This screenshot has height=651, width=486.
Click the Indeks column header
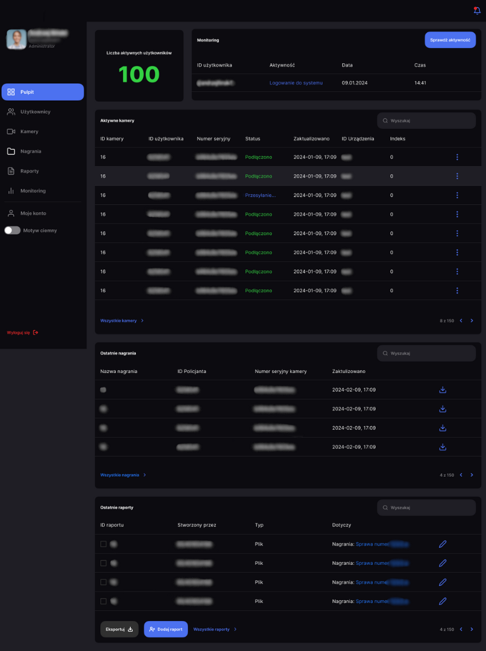(x=397, y=139)
